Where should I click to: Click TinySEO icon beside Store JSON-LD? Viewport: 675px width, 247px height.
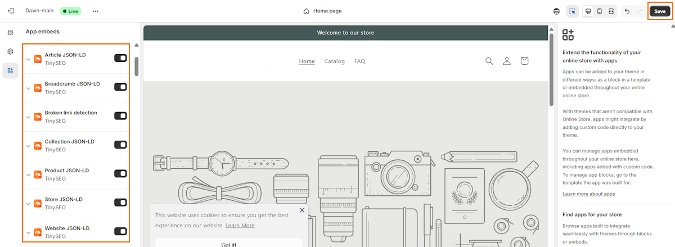tap(38, 203)
